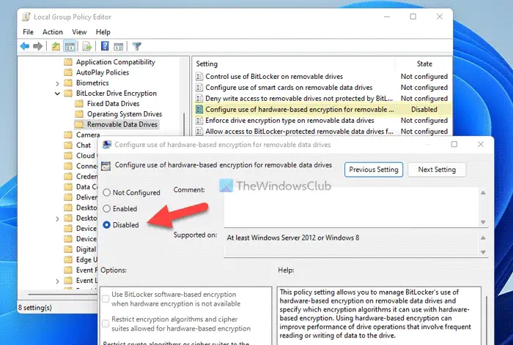513x345 pixels.
Task: Click the Forward arrow in the toolbar
Action: 38,46
